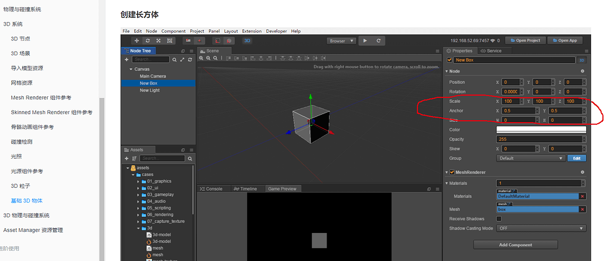Open the Shadow Casting Mode dropdown

pos(541,228)
